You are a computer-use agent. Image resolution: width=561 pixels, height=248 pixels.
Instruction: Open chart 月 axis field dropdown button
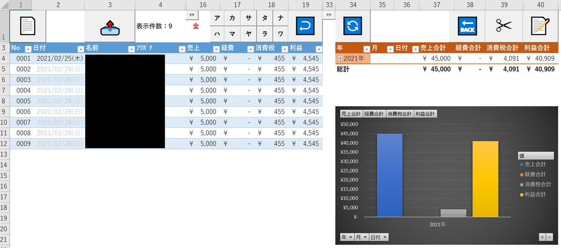(x=361, y=237)
